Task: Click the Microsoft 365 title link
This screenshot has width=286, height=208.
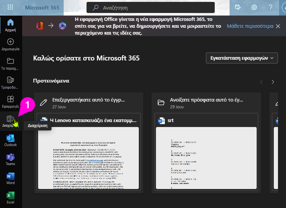Action: coord(42,8)
